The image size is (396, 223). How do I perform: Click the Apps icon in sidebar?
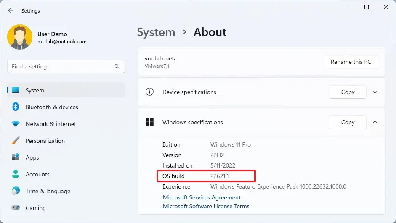point(16,157)
